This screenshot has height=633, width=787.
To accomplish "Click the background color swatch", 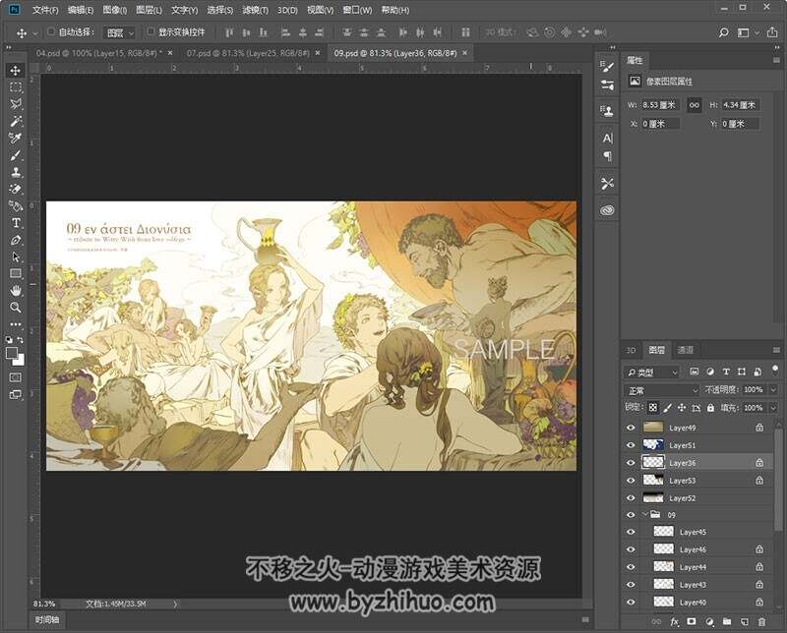I will (20, 360).
